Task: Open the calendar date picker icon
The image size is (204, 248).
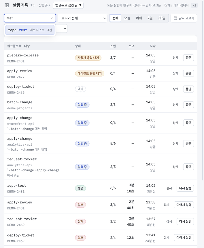Action: (x=175, y=18)
